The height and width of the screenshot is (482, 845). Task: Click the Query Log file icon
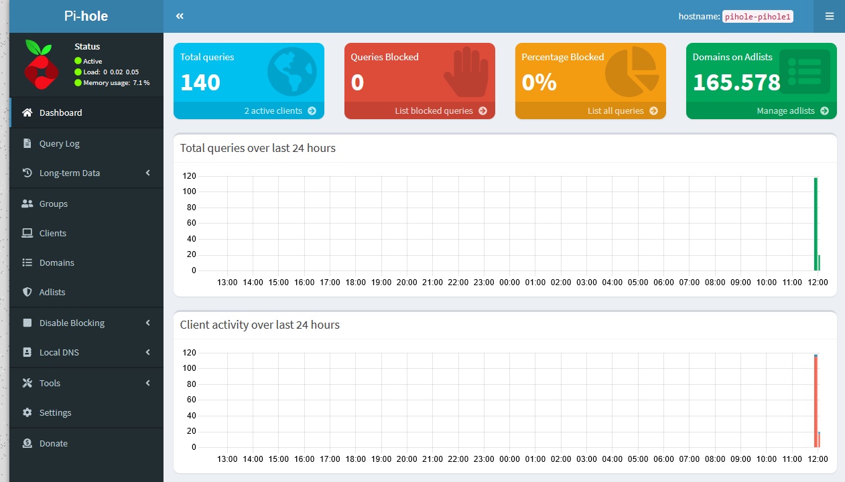click(x=27, y=143)
